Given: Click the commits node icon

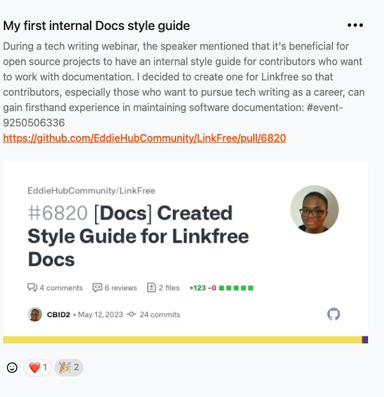Looking at the screenshot, I should click(131, 315).
